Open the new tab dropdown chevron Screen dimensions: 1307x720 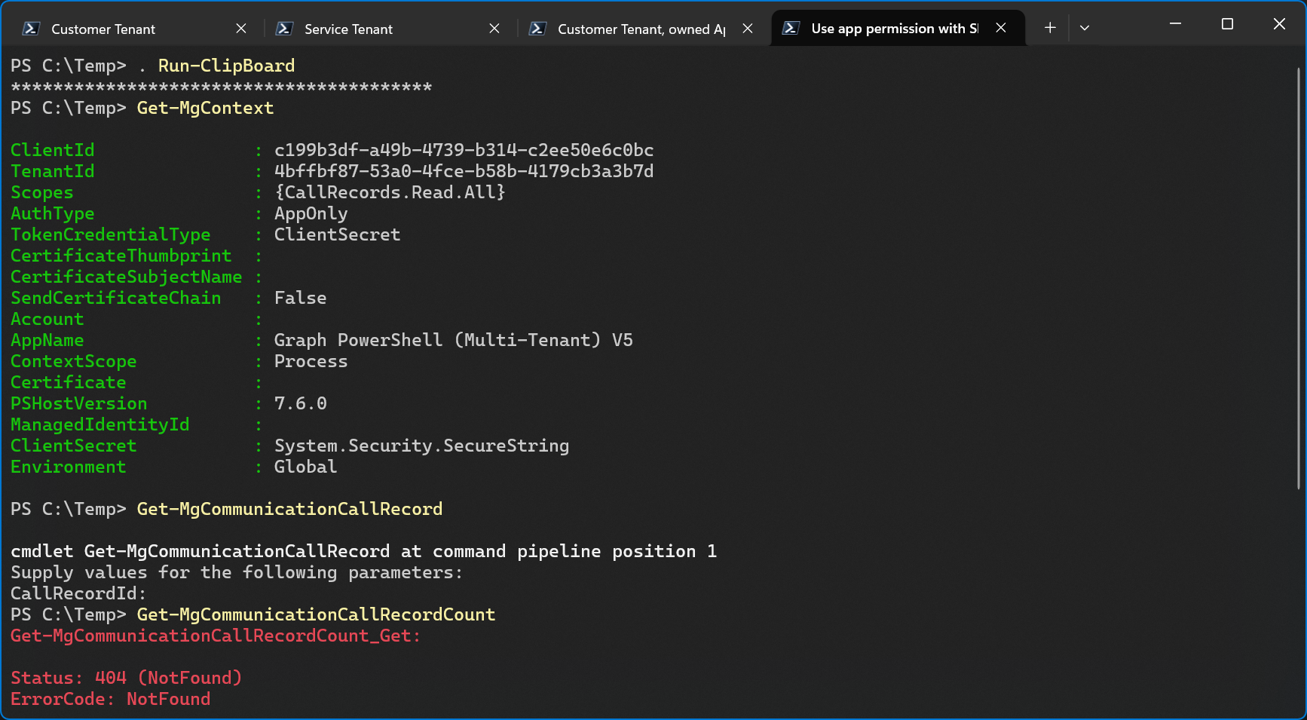pyautogui.click(x=1085, y=28)
